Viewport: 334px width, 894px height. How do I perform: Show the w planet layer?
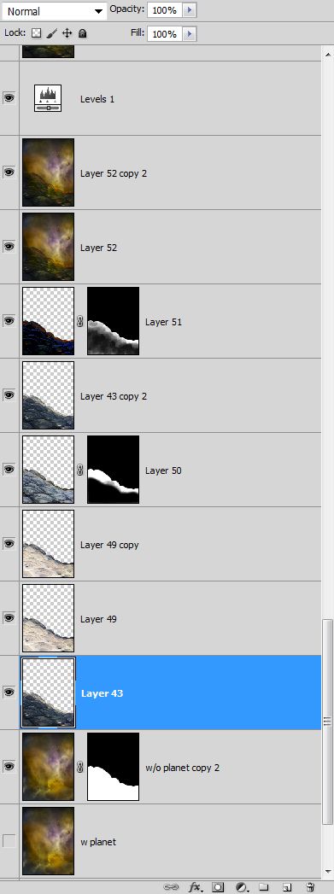[x=9, y=840]
